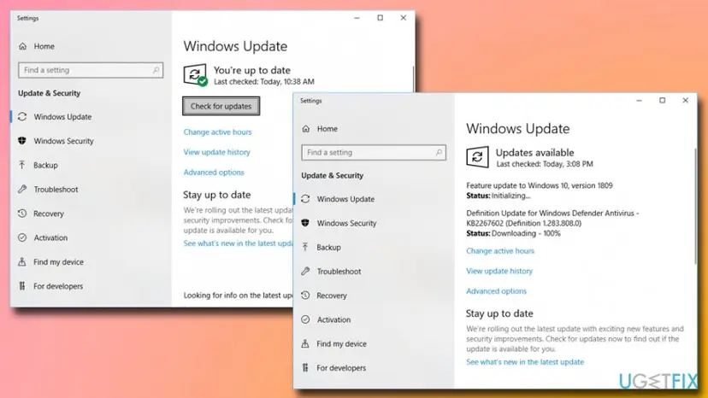
Task: Click Recovery clock icon in front window
Action: (305, 296)
